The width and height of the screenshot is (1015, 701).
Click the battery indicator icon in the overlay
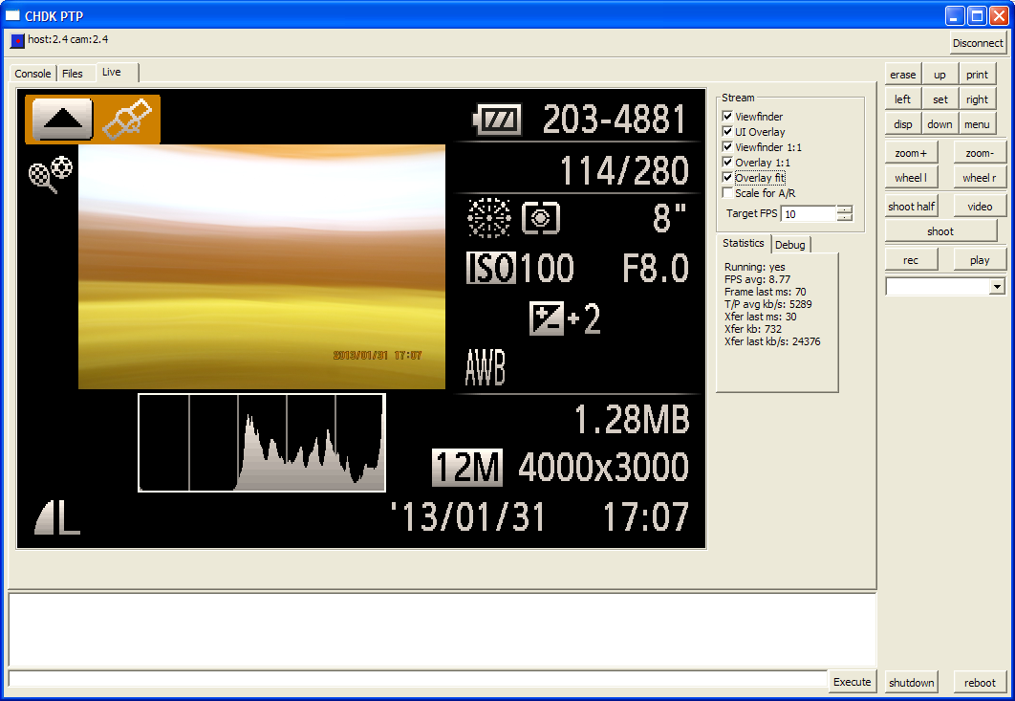pos(497,120)
